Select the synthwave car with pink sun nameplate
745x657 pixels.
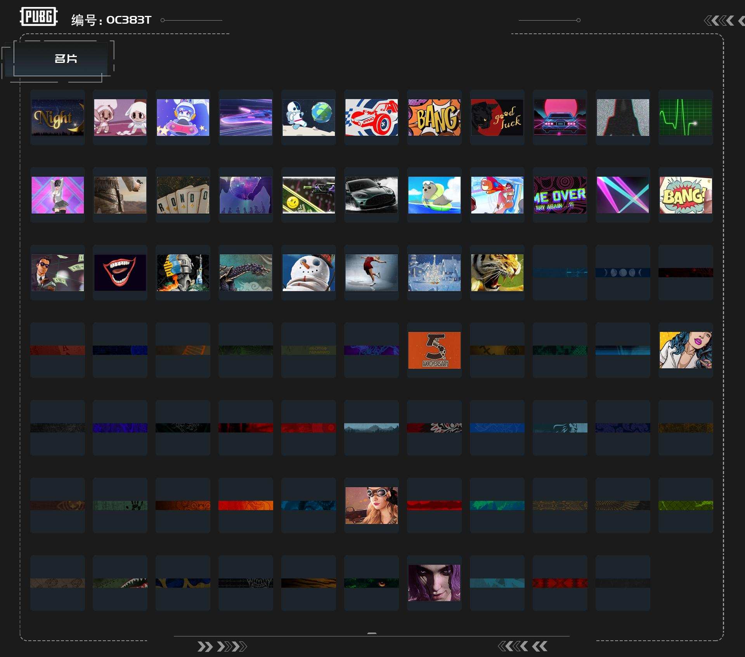click(560, 117)
